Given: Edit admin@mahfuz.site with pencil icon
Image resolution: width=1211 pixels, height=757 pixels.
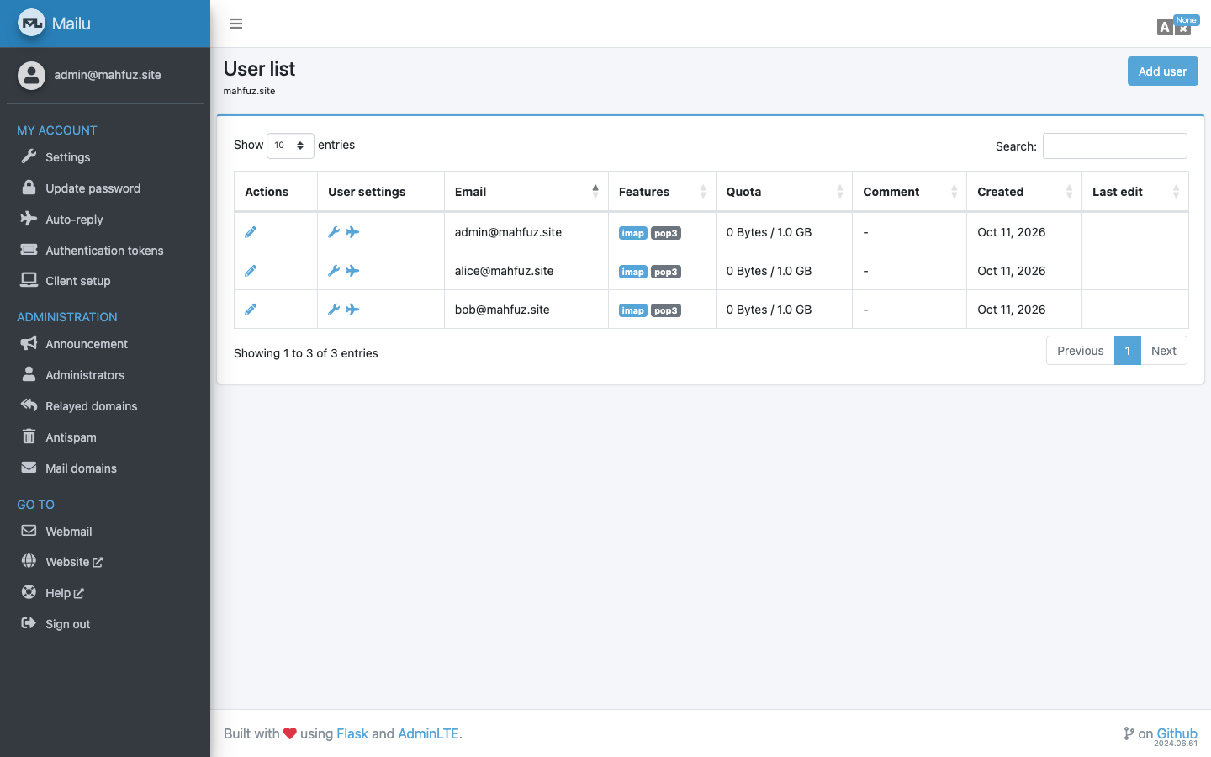Looking at the screenshot, I should [251, 232].
